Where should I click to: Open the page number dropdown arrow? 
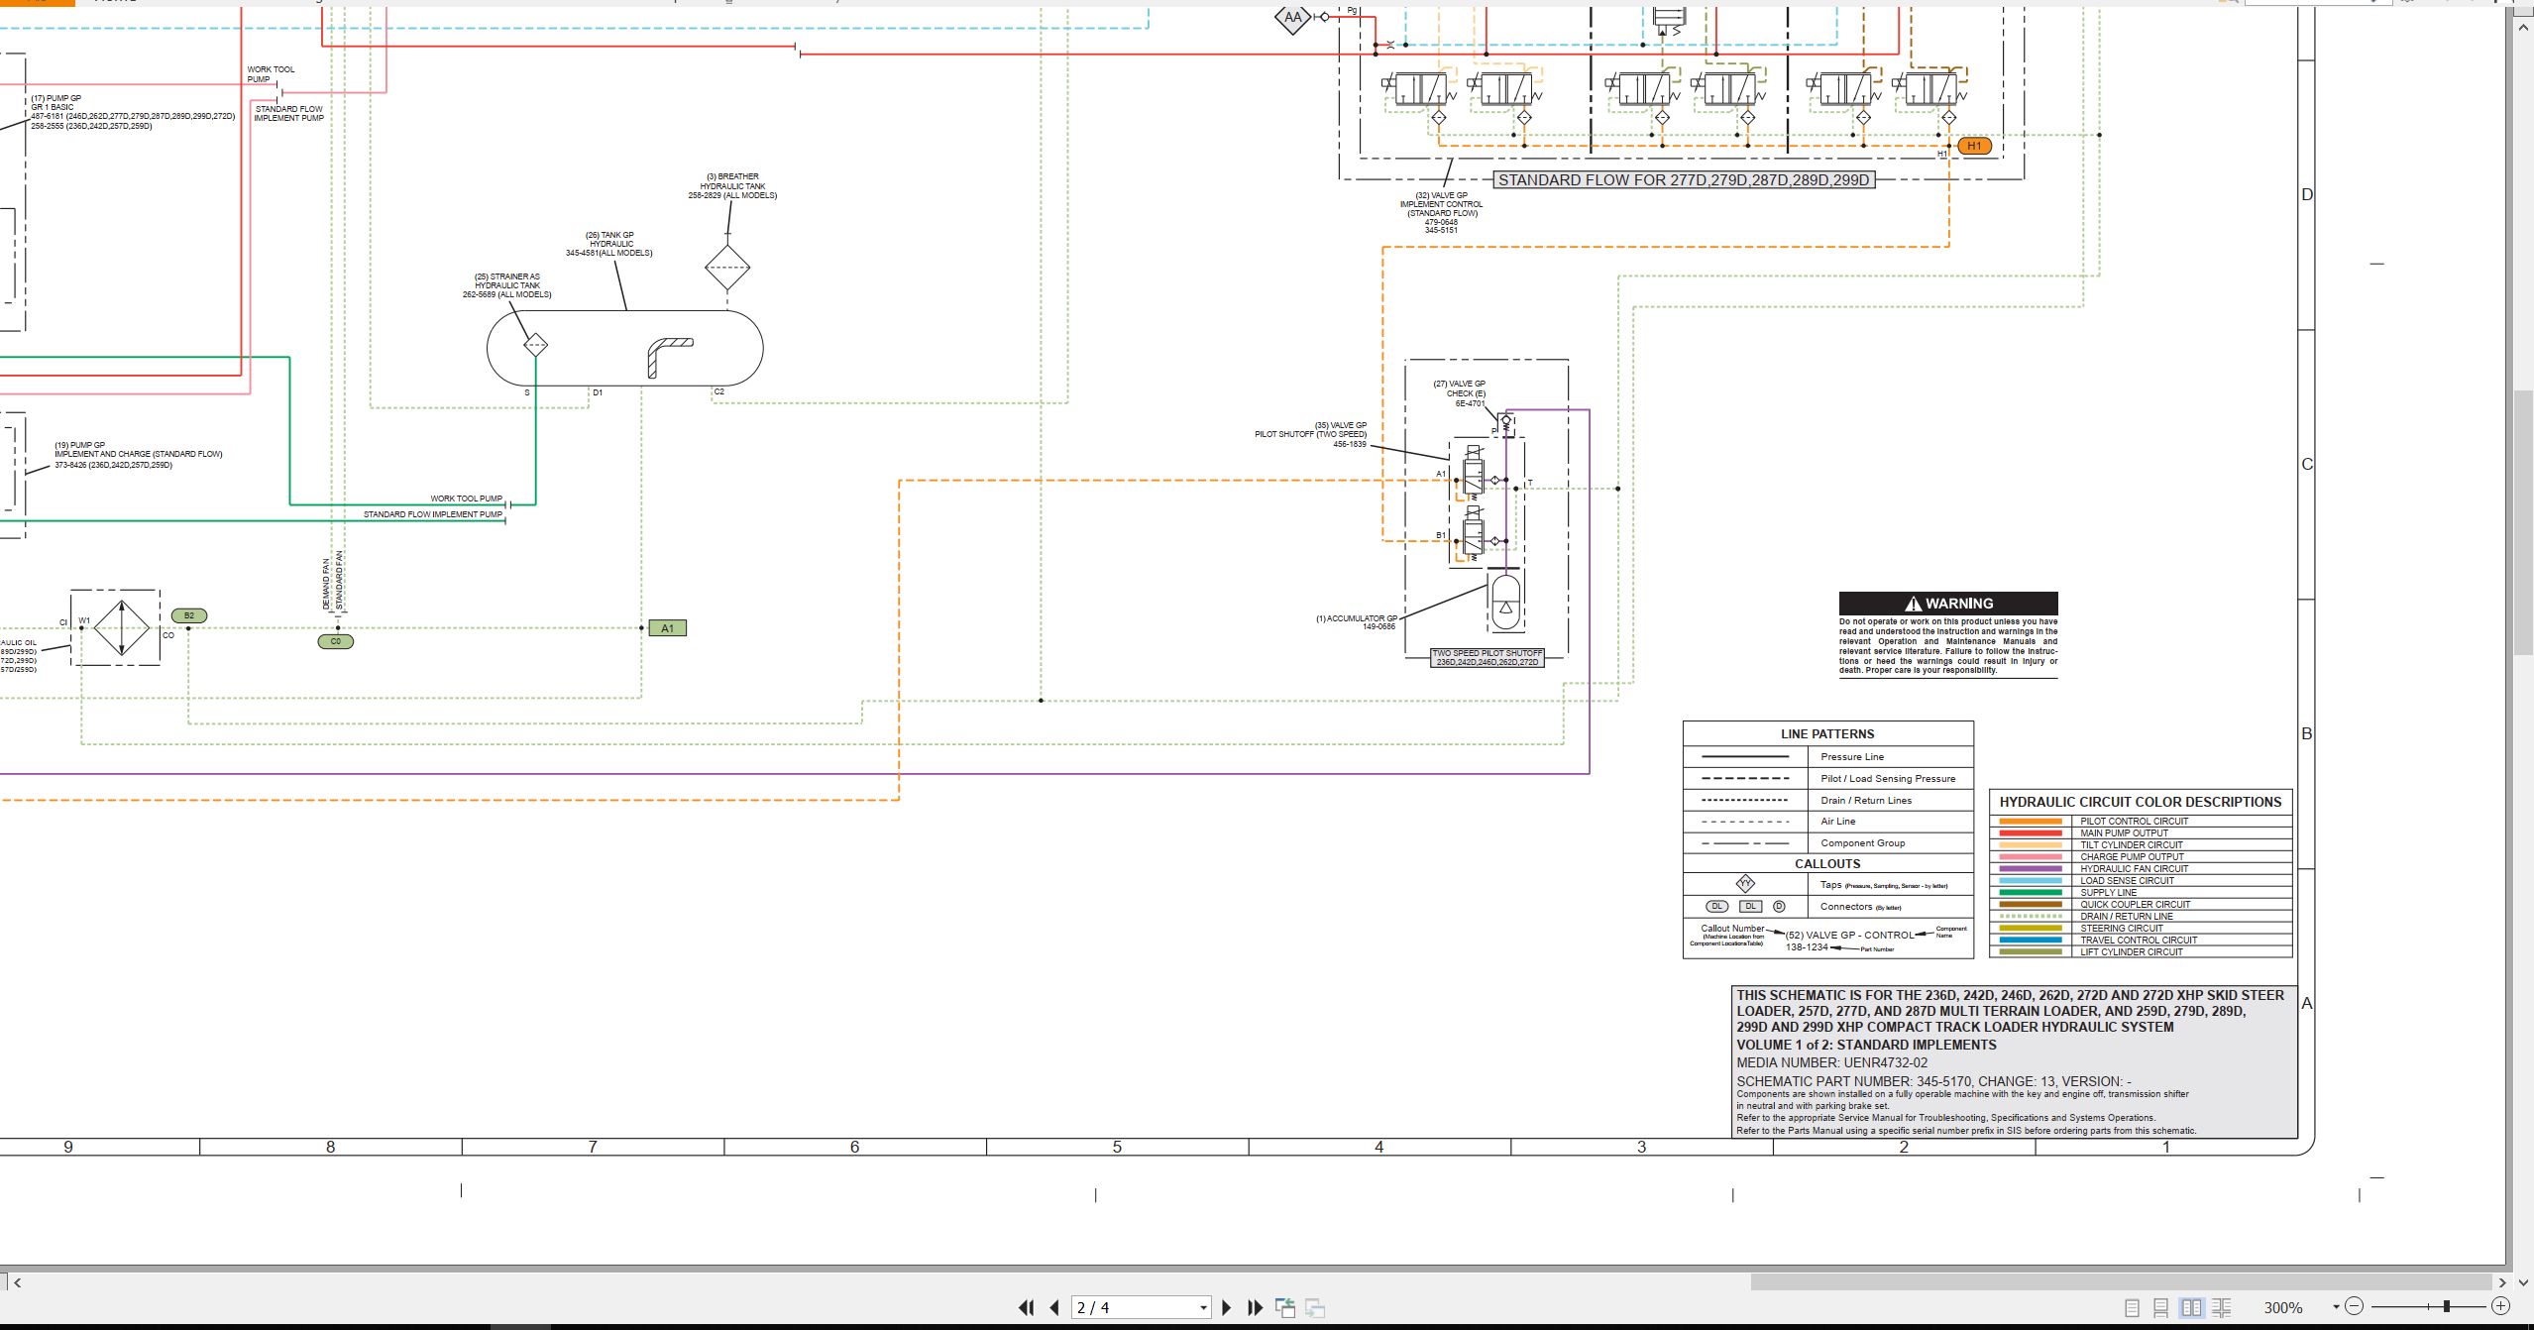[x=1203, y=1308]
